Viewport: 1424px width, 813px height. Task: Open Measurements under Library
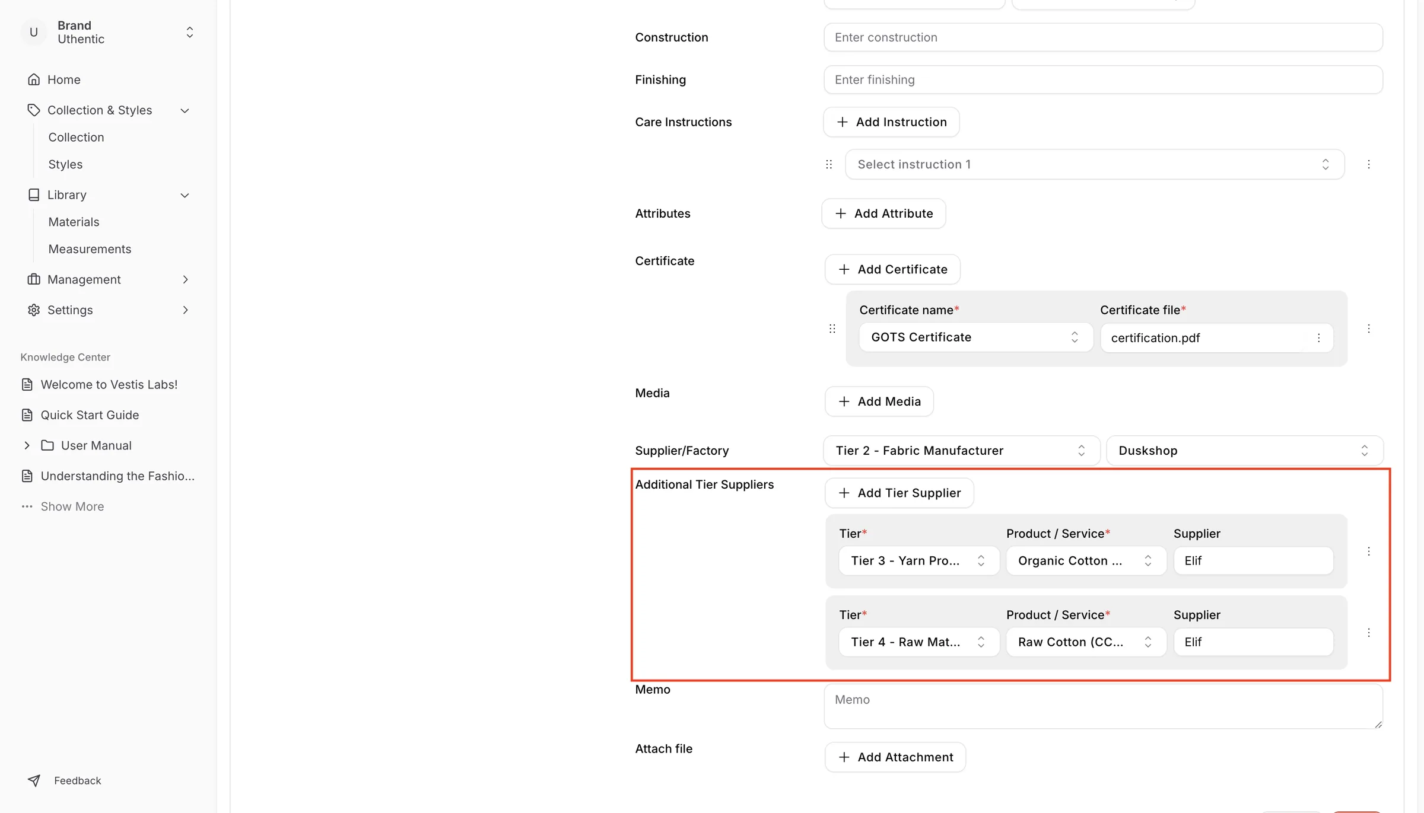click(x=90, y=250)
